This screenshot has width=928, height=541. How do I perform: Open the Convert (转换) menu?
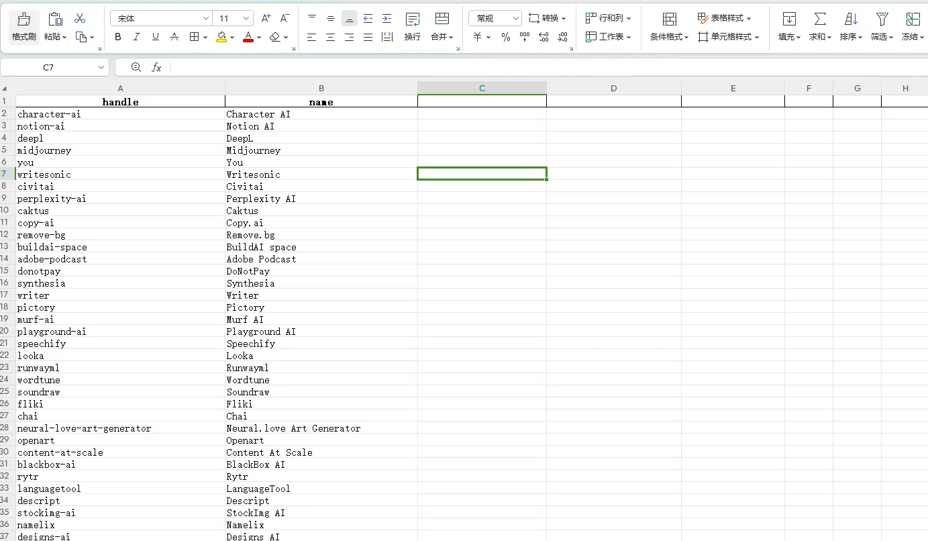(548, 18)
